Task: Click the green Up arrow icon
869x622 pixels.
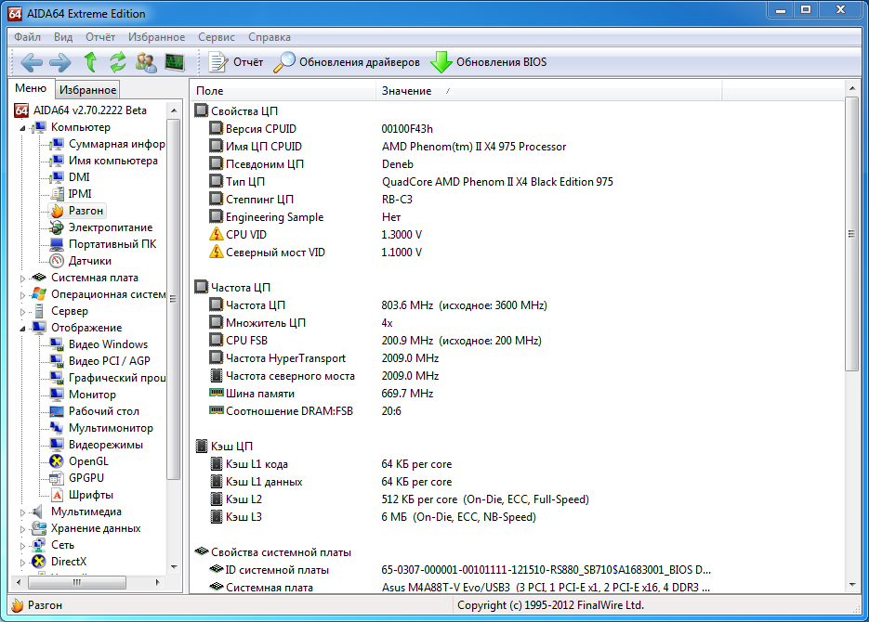Action: point(90,62)
